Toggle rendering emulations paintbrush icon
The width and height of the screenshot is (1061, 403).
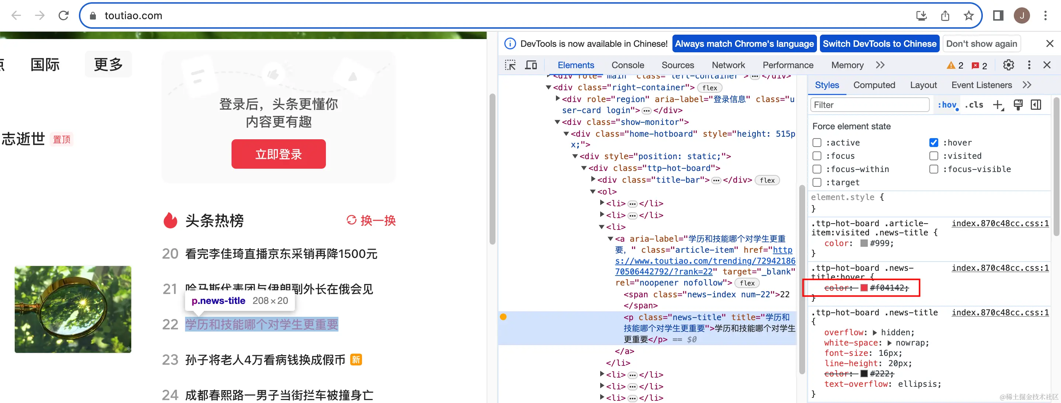[1018, 105]
